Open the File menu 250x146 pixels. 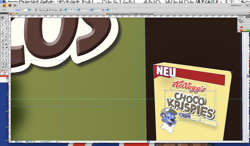22,1
